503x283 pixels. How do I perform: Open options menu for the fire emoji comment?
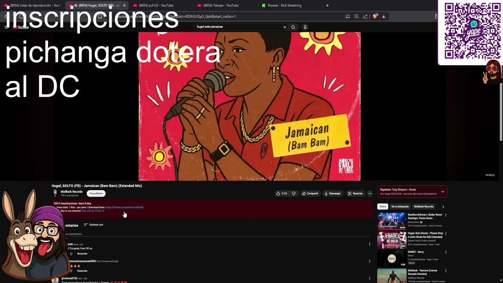click(x=369, y=261)
